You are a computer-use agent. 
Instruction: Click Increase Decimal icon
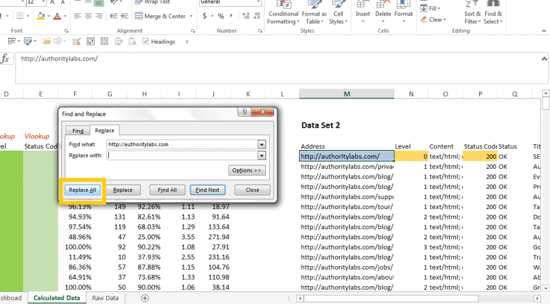[x=246, y=16]
